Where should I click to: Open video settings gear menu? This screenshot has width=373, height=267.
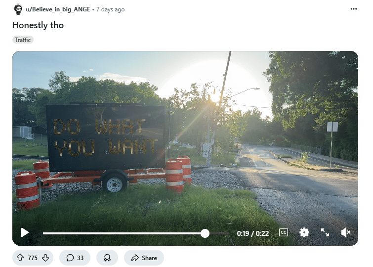[x=304, y=232]
